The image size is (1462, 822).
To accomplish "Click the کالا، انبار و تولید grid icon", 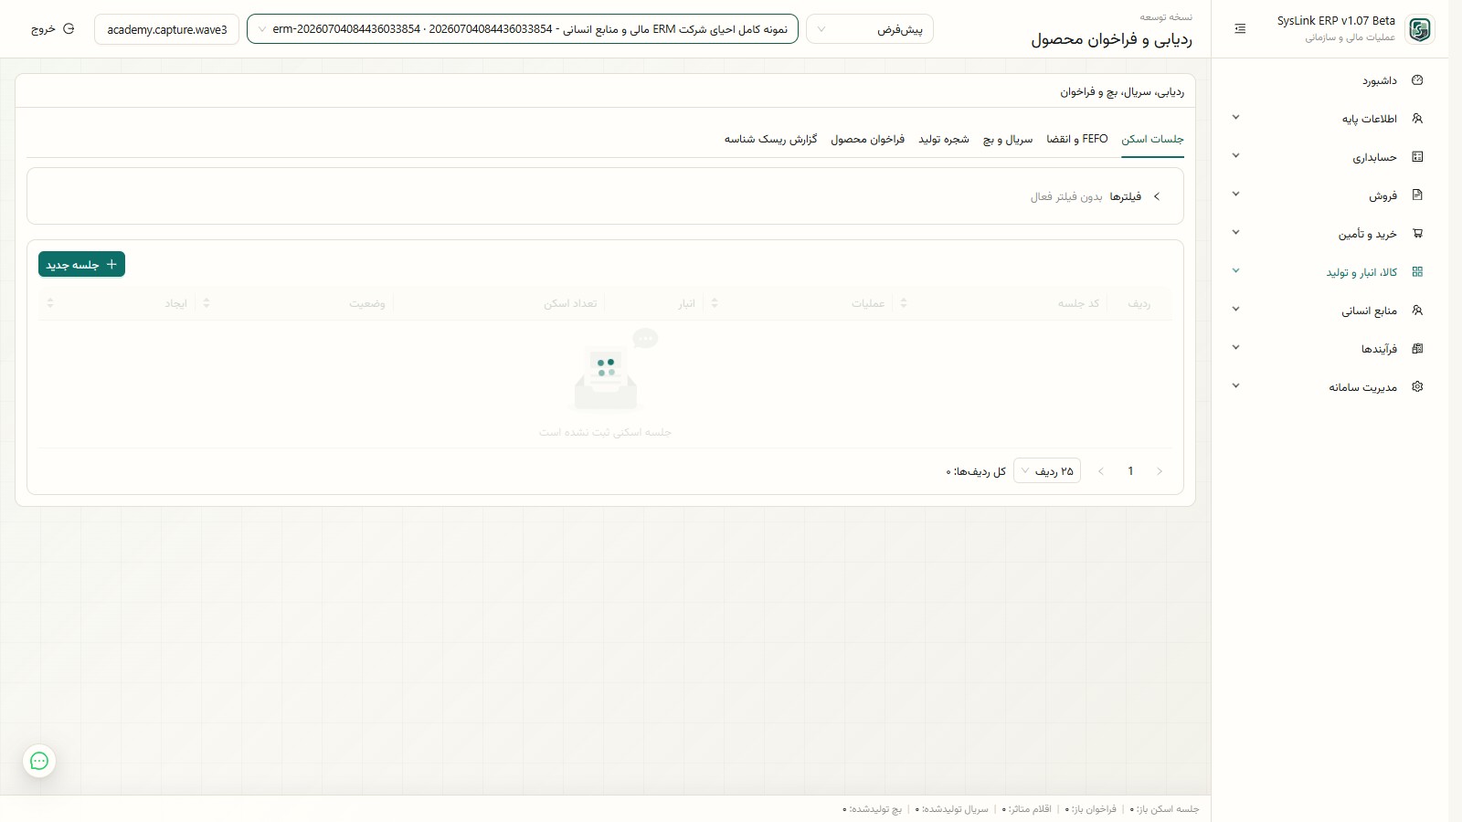I will coord(1417,272).
